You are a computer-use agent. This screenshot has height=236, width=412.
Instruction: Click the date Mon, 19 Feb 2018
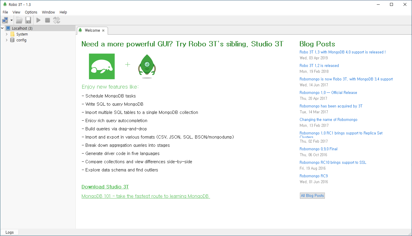point(314,71)
